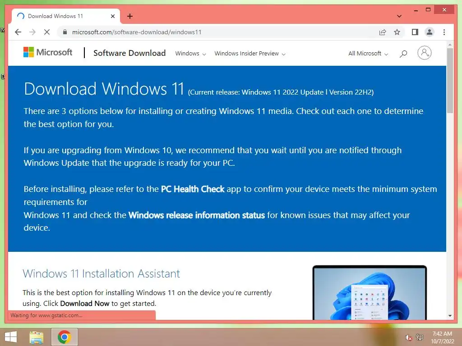Click the scrollbar up arrow

[450, 45]
